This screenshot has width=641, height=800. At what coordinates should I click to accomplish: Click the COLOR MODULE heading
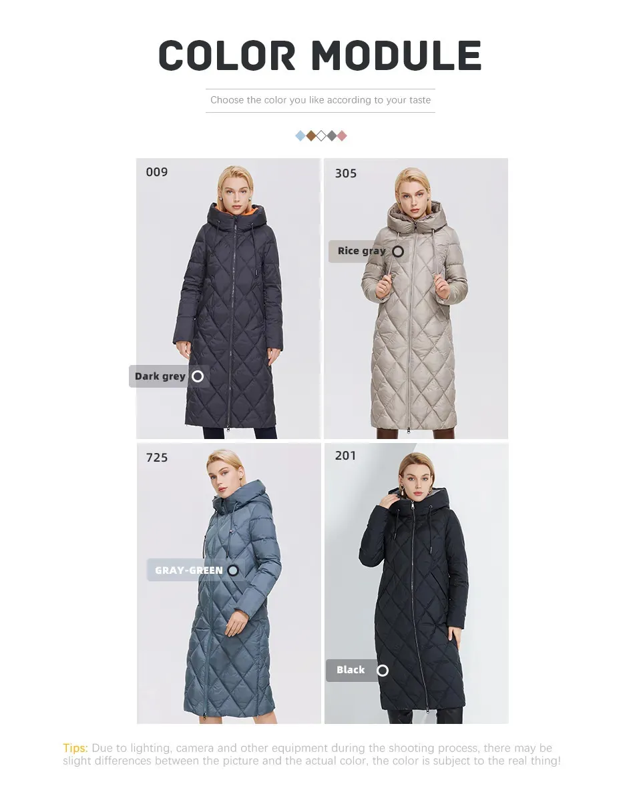click(320, 55)
